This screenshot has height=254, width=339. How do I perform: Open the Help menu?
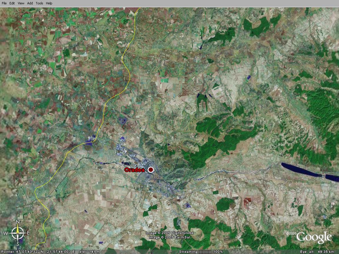[49, 3]
